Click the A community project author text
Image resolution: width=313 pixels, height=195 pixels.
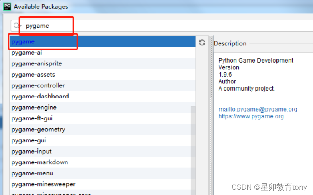(x=246, y=89)
